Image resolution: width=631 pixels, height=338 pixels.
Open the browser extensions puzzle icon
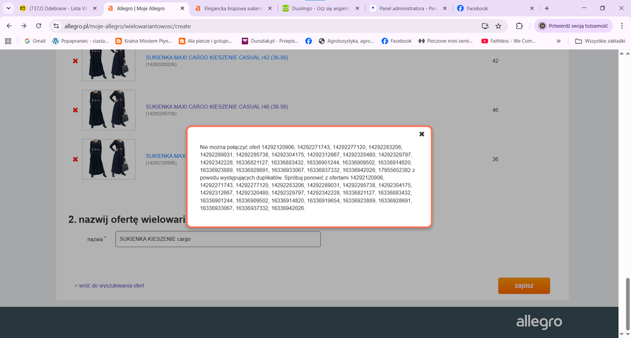519,26
